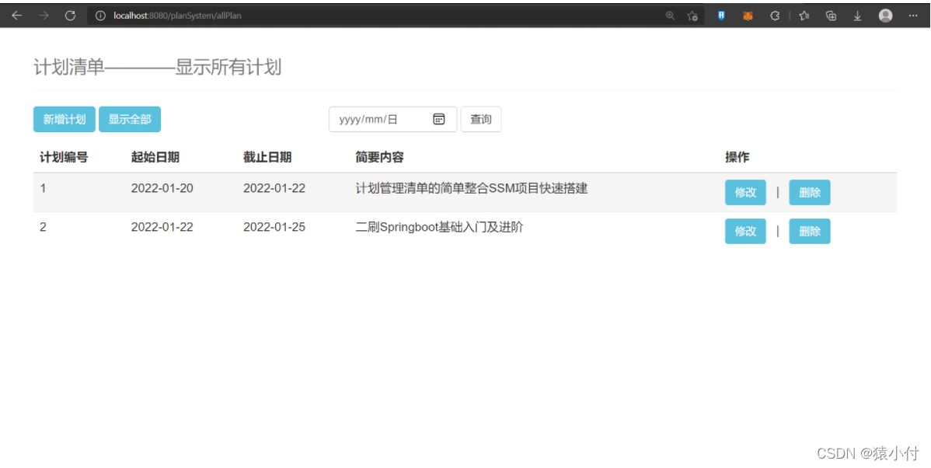Open the Downloads icon
Image resolution: width=931 pixels, height=468 pixels.
(857, 16)
